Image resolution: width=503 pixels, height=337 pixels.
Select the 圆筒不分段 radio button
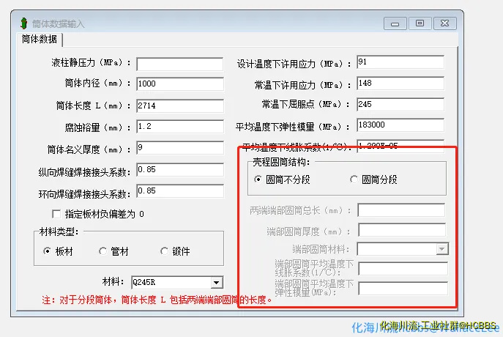click(258, 179)
